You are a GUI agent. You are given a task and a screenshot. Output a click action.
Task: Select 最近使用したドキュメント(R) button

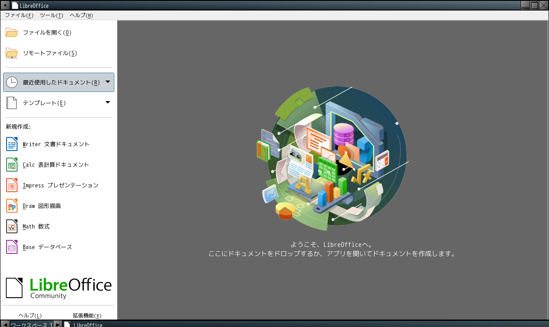click(59, 82)
